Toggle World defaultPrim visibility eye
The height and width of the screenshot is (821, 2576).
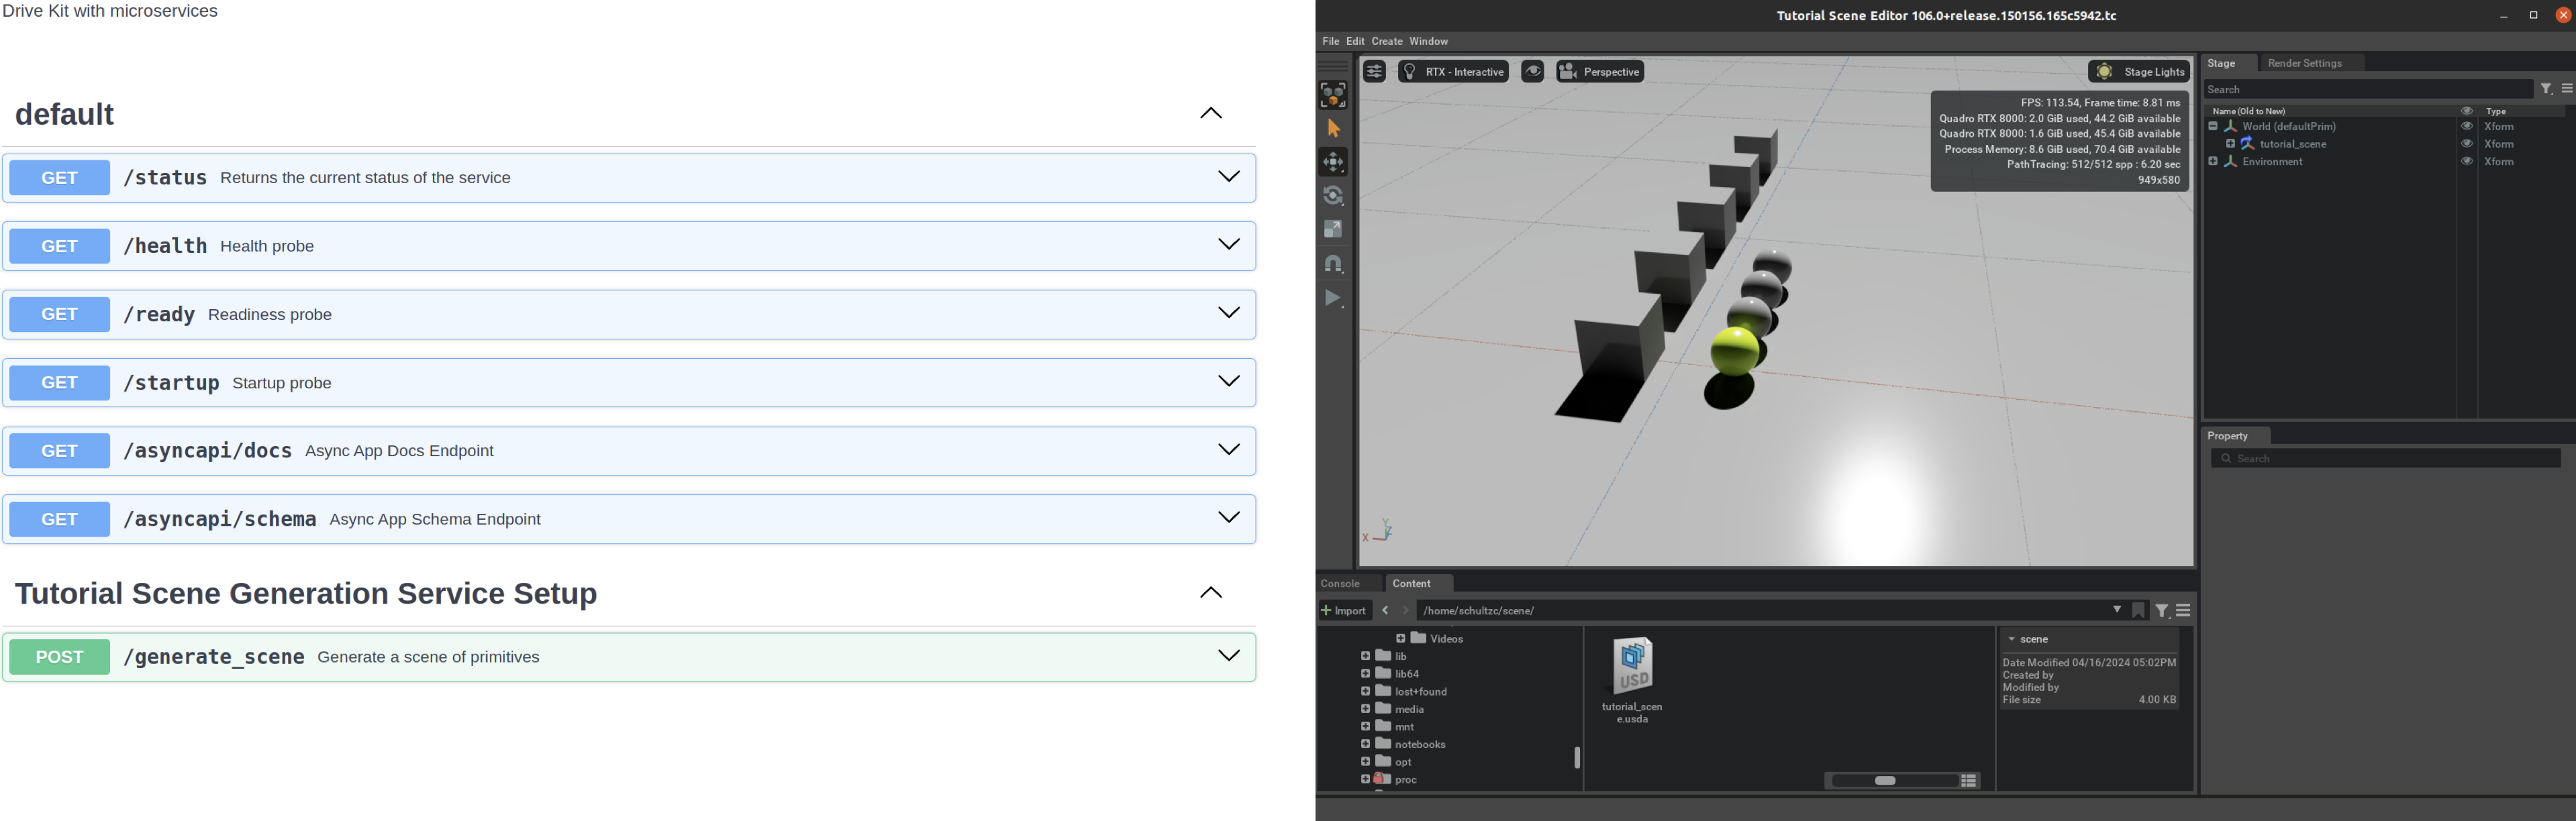[2466, 127]
